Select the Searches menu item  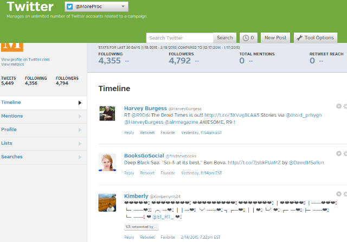(x=43, y=157)
